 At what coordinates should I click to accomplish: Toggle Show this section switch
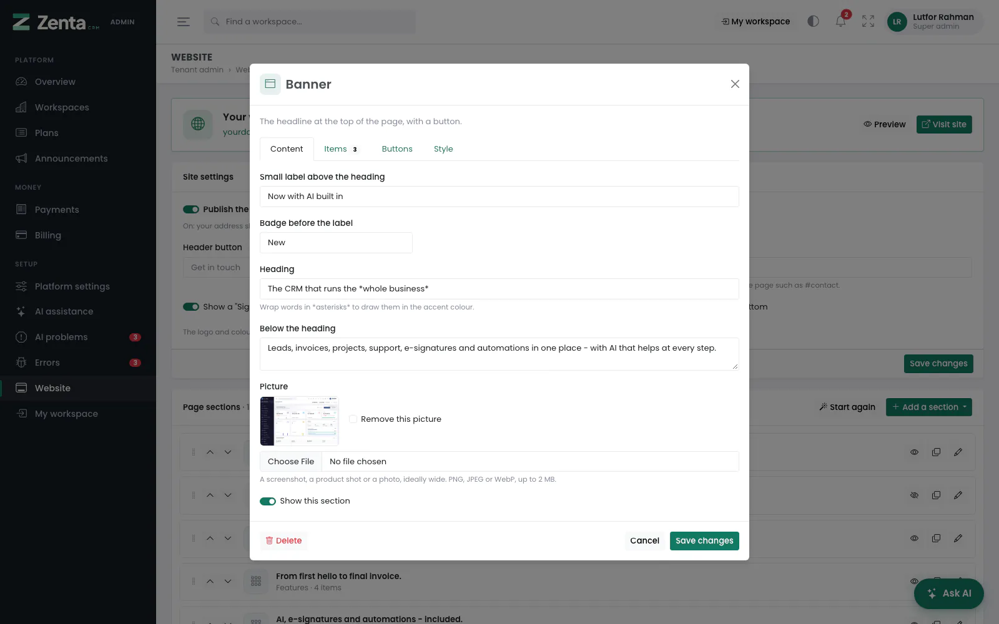coord(268,501)
